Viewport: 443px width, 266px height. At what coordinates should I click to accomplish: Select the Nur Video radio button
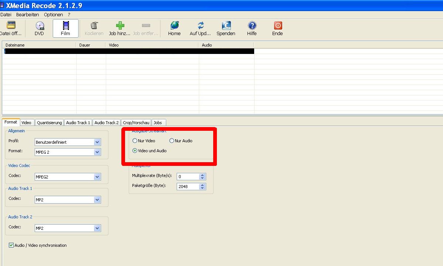pyautogui.click(x=135, y=141)
